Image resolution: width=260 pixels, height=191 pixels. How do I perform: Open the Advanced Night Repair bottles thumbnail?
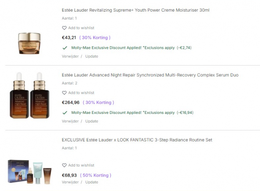[x=30, y=95]
